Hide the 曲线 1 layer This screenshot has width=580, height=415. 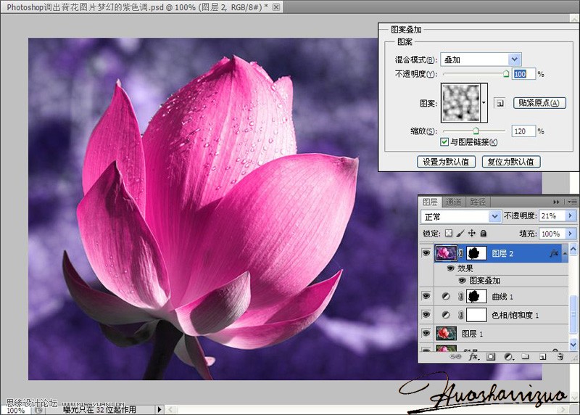click(x=426, y=296)
